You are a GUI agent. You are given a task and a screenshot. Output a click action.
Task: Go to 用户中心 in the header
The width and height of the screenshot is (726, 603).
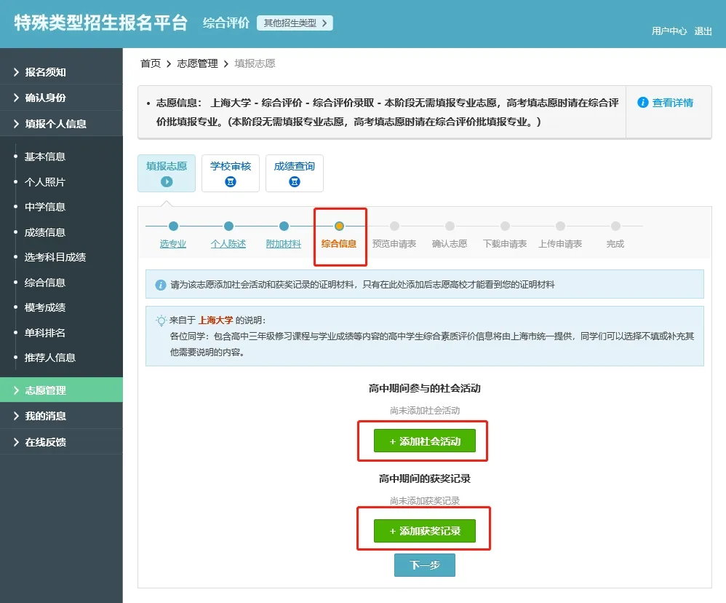click(669, 31)
